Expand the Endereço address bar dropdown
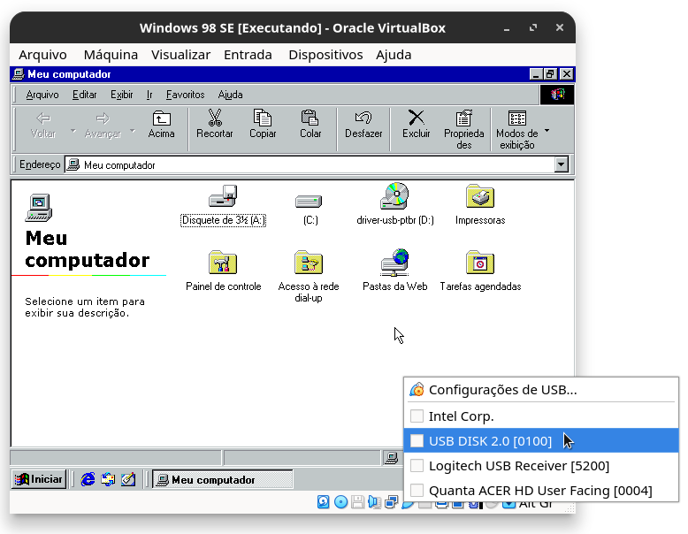688x534 pixels. (561, 165)
